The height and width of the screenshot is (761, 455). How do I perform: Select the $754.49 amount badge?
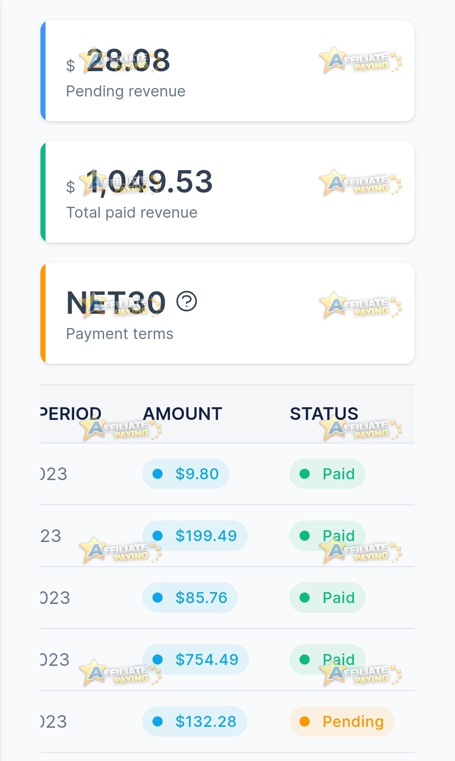[195, 660]
